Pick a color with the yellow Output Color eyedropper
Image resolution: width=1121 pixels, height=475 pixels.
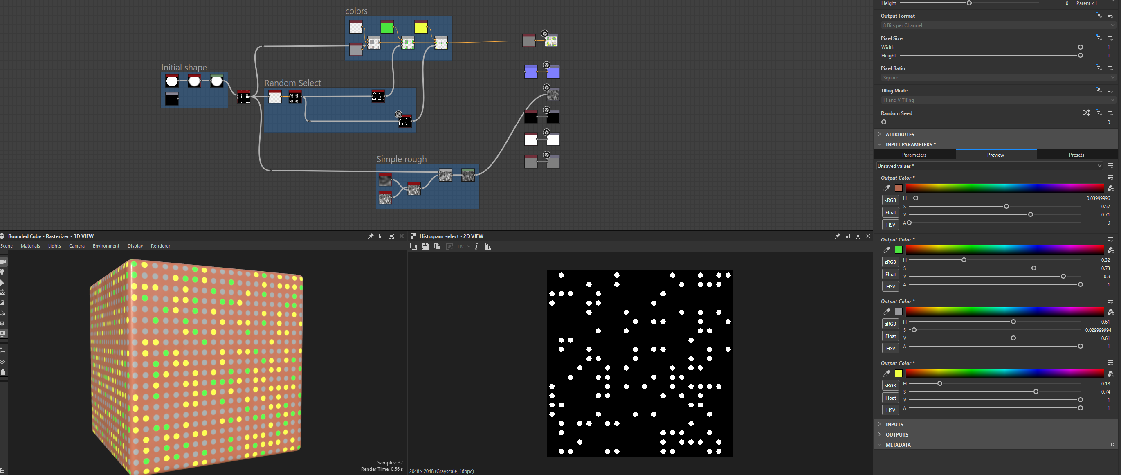point(886,374)
